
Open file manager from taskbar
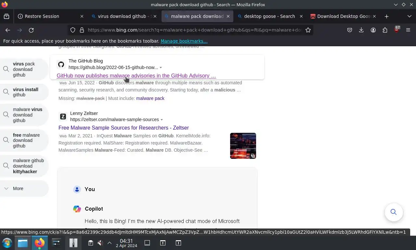(x=23, y=243)
